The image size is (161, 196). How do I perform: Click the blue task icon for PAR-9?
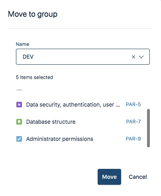coord(19,139)
